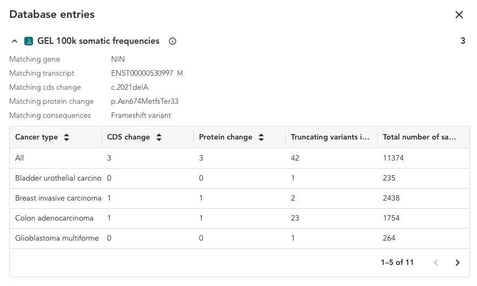Close the Database entries dialog
477x286 pixels.
[459, 15]
